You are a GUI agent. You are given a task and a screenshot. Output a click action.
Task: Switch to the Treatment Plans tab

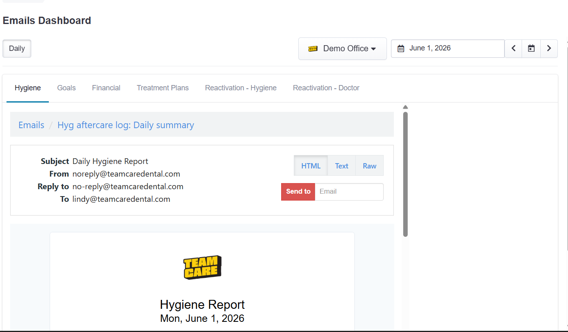[163, 88]
